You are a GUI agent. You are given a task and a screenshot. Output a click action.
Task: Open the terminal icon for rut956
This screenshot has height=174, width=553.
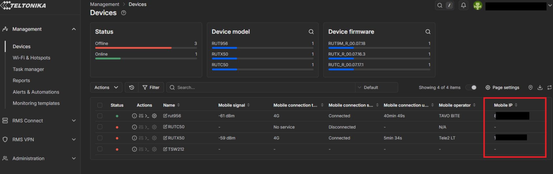pos(147,116)
